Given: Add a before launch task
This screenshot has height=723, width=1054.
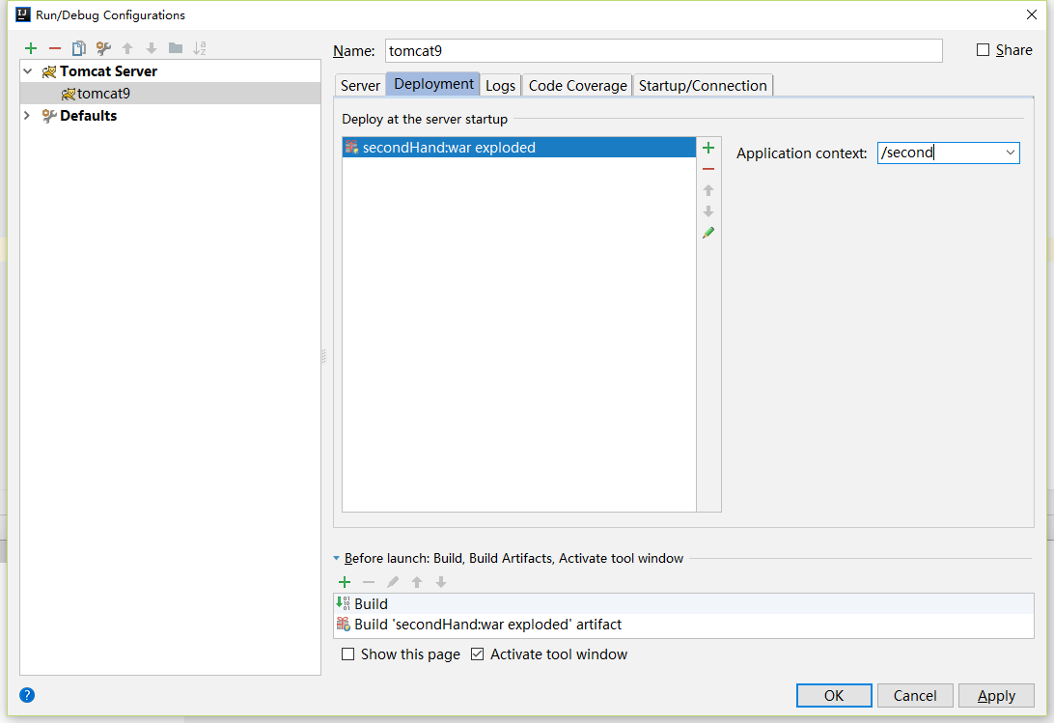Looking at the screenshot, I should (345, 582).
